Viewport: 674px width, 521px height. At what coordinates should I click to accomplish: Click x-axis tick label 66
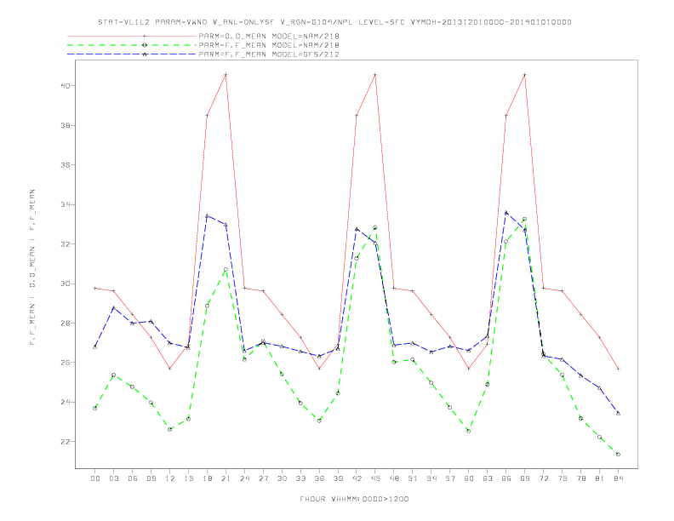(x=506, y=478)
